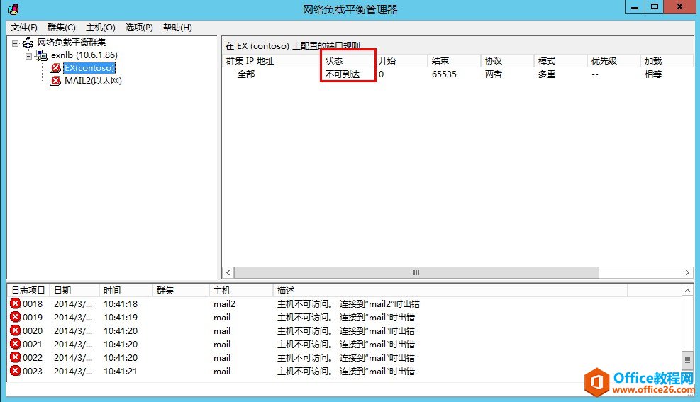
Task: Click the error icon beside MAIL2(以太网)
Action: click(x=56, y=81)
